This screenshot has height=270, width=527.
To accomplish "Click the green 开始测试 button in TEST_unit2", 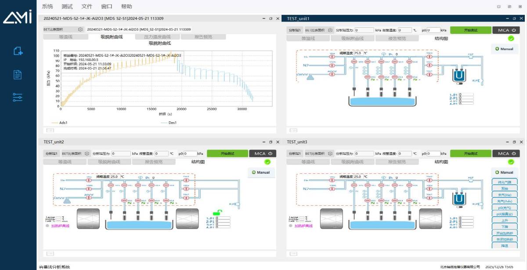I will pyautogui.click(x=227, y=153).
